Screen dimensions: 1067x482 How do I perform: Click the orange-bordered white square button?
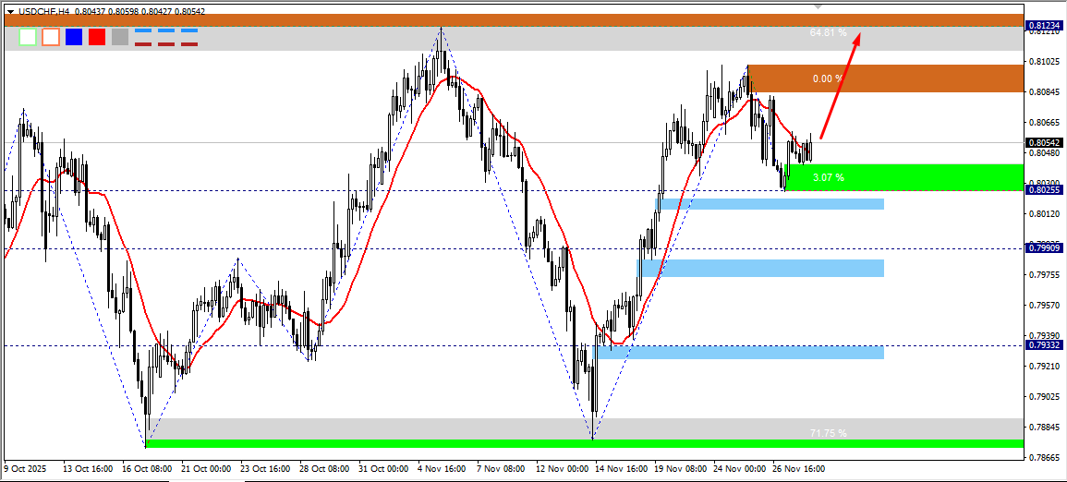51,37
